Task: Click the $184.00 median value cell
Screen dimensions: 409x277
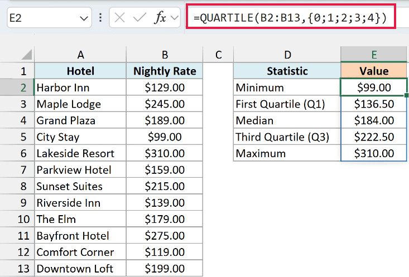Action: coord(373,120)
